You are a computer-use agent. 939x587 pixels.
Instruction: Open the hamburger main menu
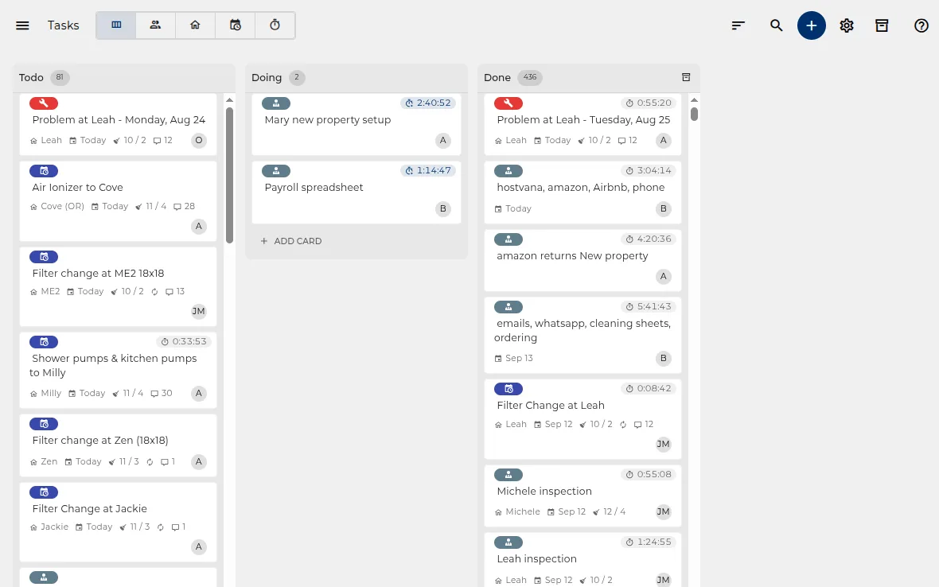pyautogui.click(x=22, y=25)
